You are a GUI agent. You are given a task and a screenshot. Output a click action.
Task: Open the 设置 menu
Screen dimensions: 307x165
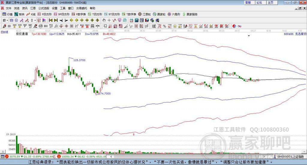click(x=55, y=8)
